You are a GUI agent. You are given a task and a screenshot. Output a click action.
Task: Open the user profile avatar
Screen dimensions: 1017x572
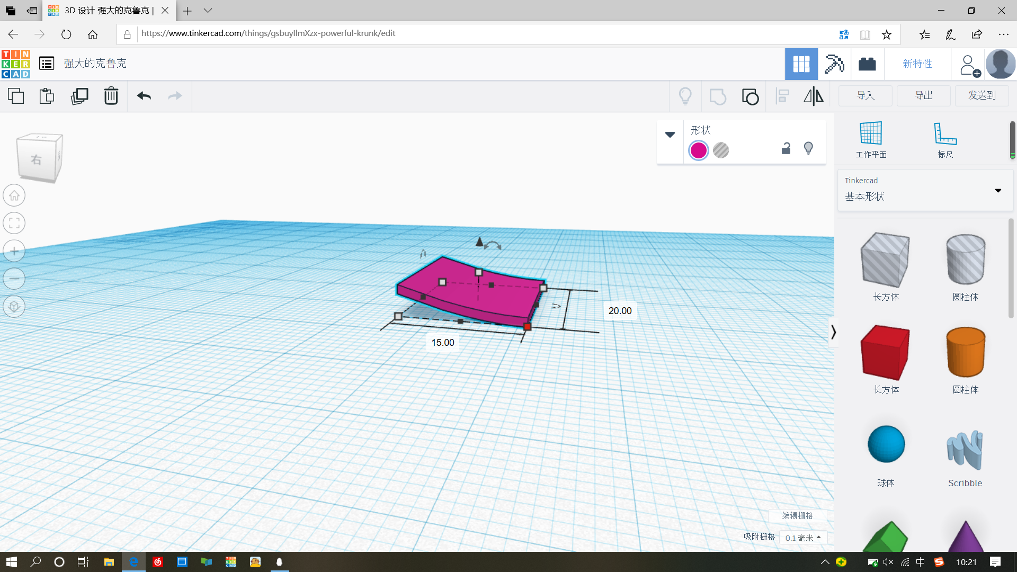click(x=1001, y=64)
